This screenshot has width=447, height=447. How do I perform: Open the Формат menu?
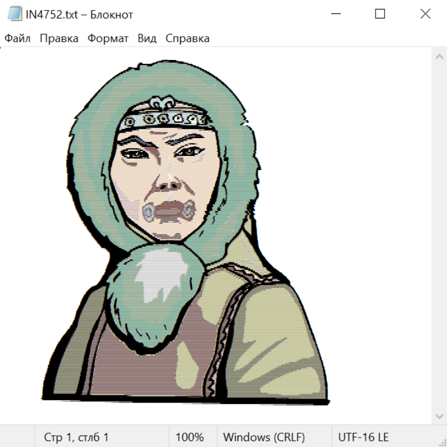[108, 38]
